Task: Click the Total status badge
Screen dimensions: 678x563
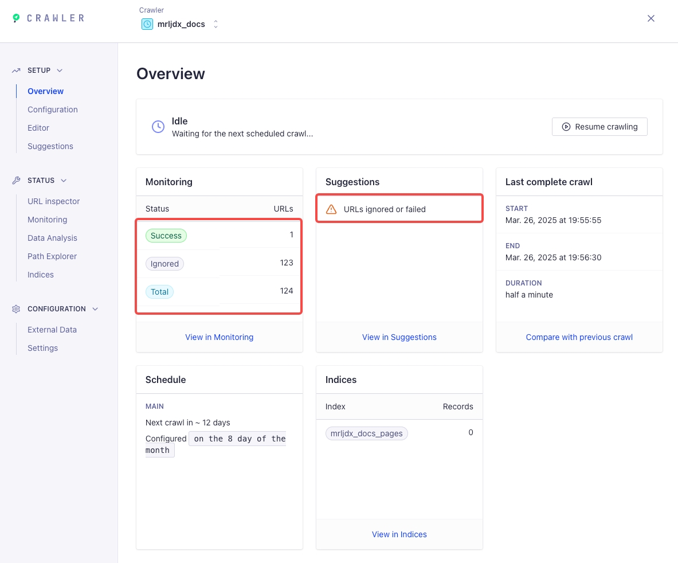Action: [159, 292]
